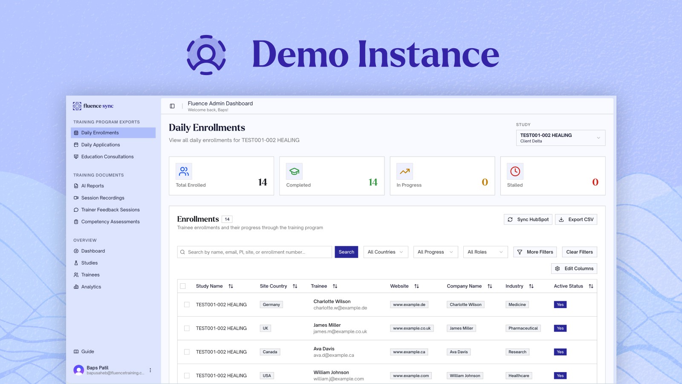Open Daily Applications in sidebar

[113, 145]
